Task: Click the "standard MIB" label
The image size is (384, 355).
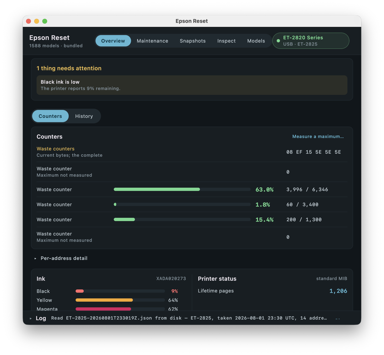Action: coord(332,279)
